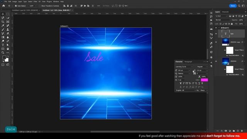
Task: Click the leading value field
Action: pyautogui.click(x=201, y=70)
